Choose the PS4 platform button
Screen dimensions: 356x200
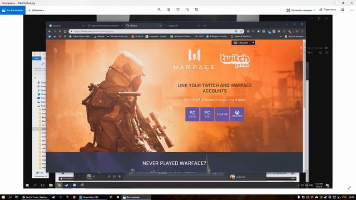[222, 114]
